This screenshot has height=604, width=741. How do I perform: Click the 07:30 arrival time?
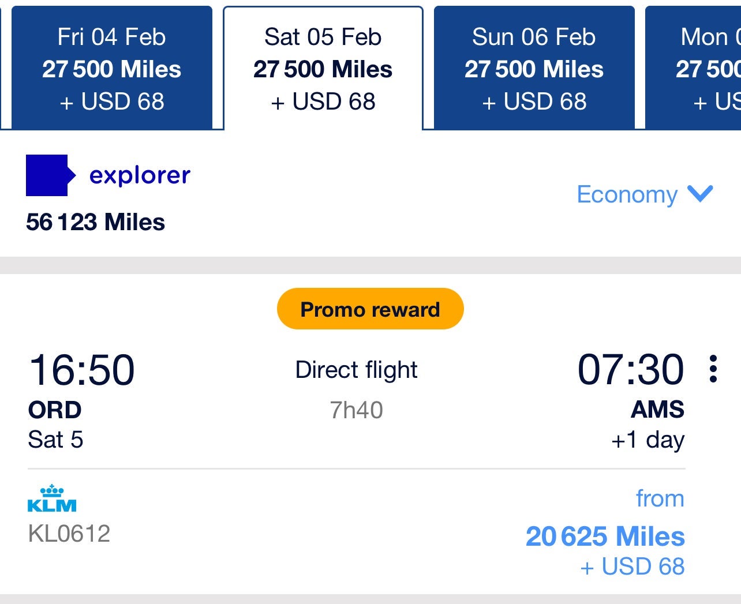click(x=631, y=369)
